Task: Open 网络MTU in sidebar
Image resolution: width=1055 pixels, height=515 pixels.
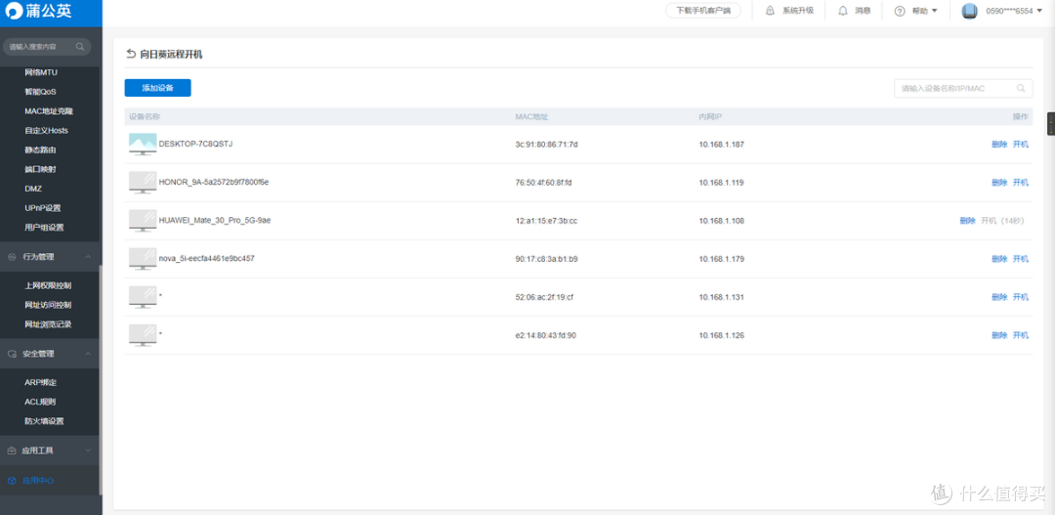Action: 41,72
